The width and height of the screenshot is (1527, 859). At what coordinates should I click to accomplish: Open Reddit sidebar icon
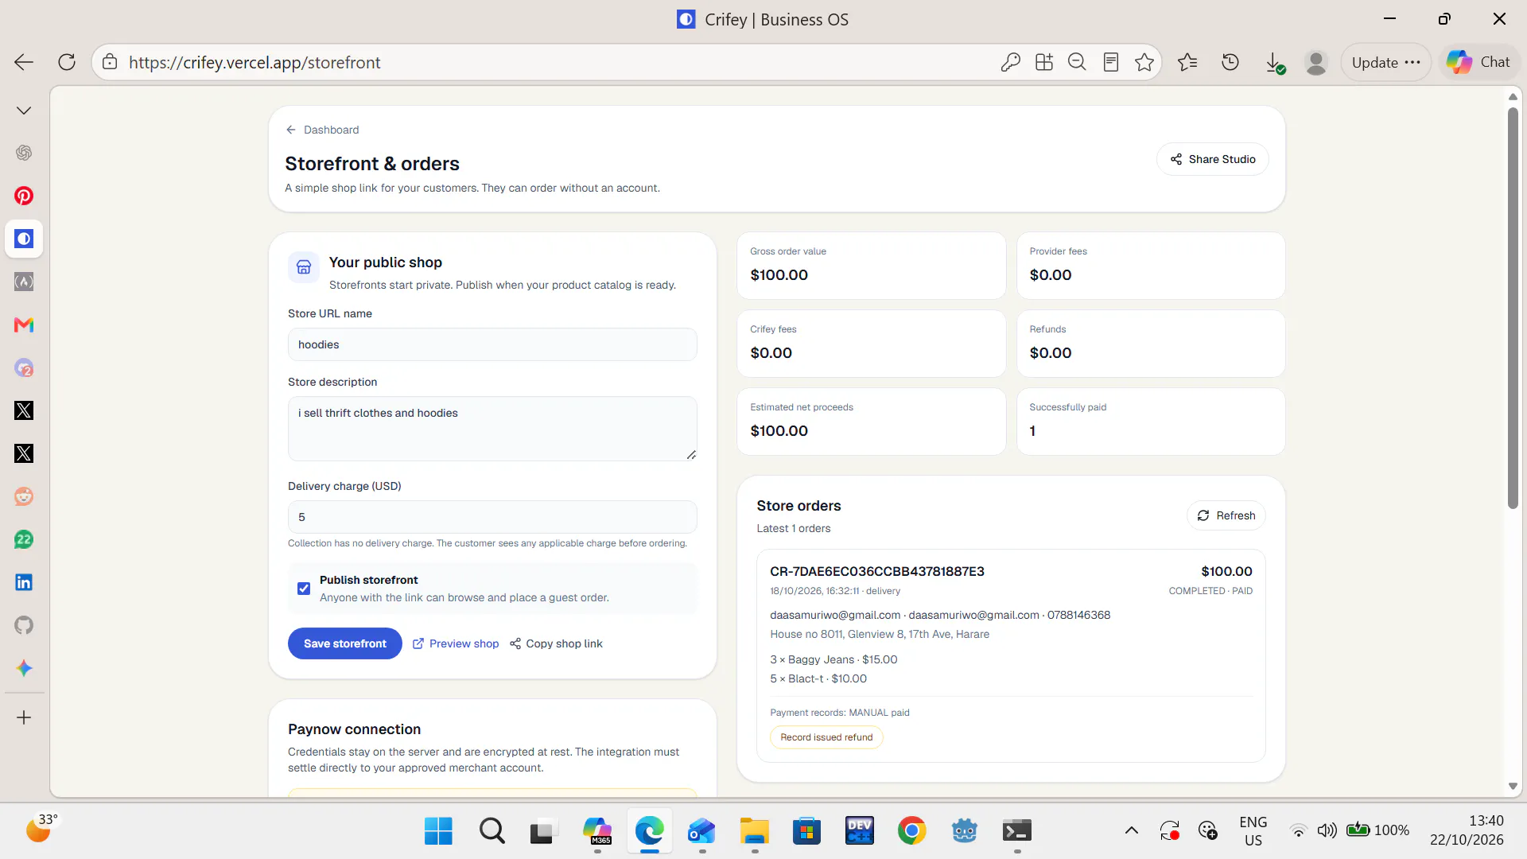(x=24, y=496)
